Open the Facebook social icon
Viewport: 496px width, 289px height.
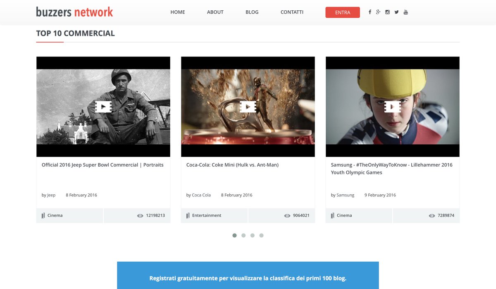[x=370, y=12]
